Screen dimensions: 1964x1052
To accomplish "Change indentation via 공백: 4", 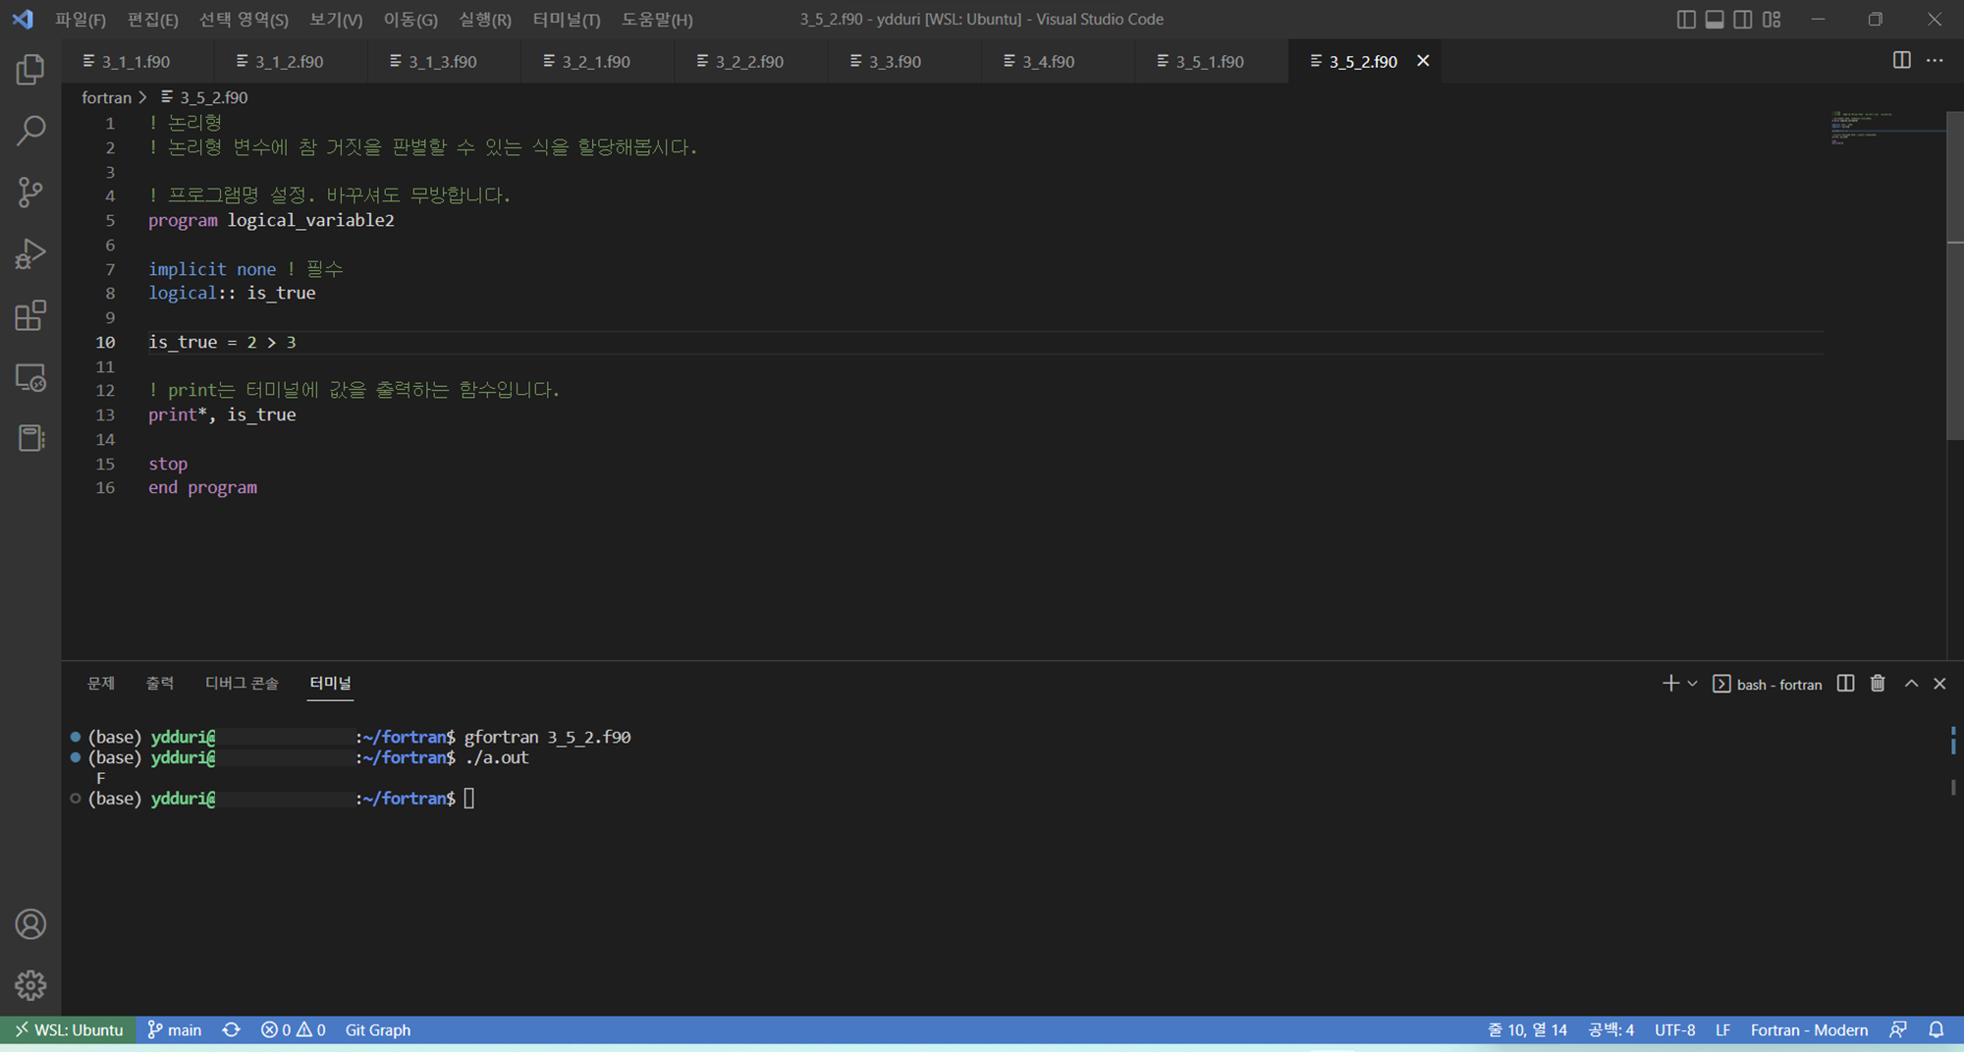I will pyautogui.click(x=1611, y=1029).
